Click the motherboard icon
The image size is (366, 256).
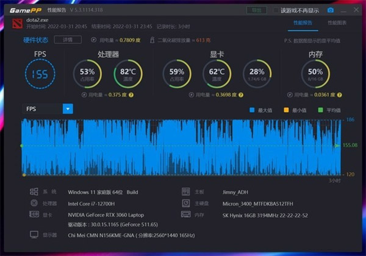tap(186, 191)
